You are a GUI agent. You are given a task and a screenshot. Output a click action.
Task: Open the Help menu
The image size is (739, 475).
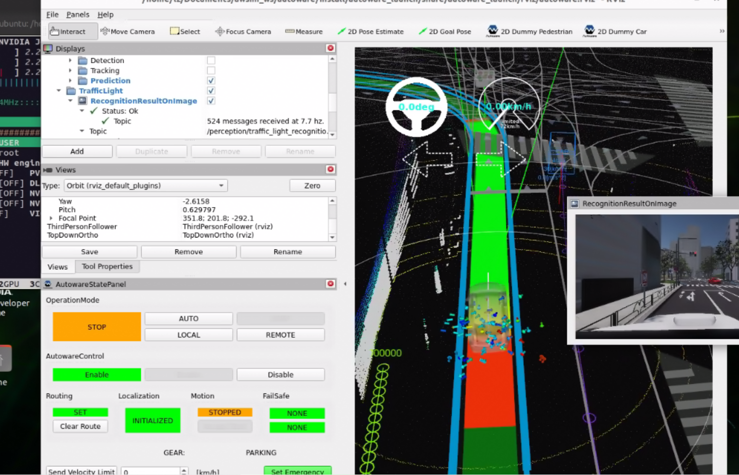[105, 14]
